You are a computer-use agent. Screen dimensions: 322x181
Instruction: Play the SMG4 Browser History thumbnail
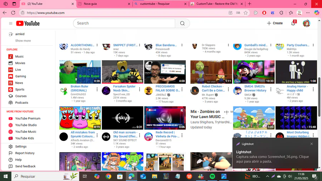click(254, 72)
